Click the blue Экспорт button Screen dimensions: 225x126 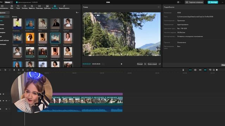pos(213,2)
